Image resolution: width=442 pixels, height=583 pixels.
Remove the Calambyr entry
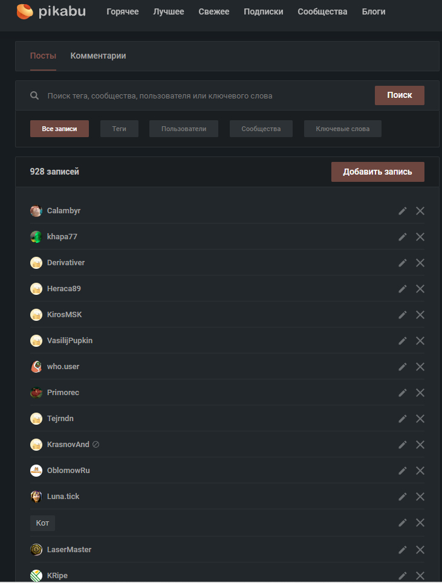tap(420, 211)
